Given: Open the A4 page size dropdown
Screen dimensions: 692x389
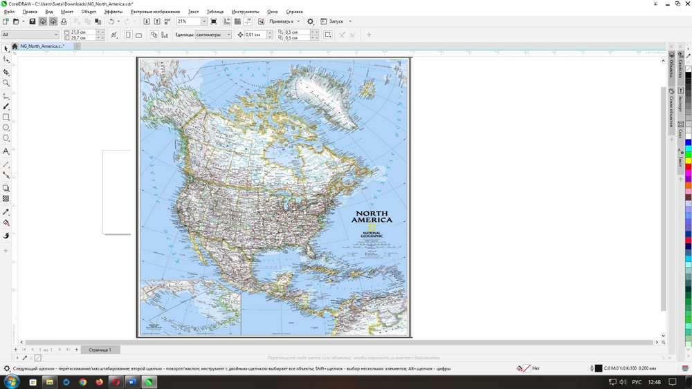Looking at the screenshot, I should [56, 35].
